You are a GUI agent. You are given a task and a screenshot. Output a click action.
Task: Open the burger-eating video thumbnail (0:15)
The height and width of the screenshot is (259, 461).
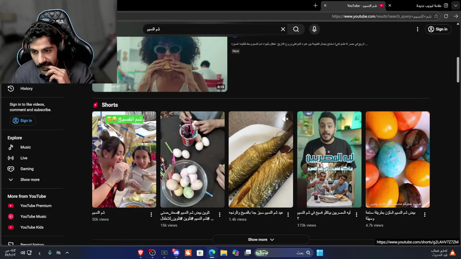pos(172,64)
